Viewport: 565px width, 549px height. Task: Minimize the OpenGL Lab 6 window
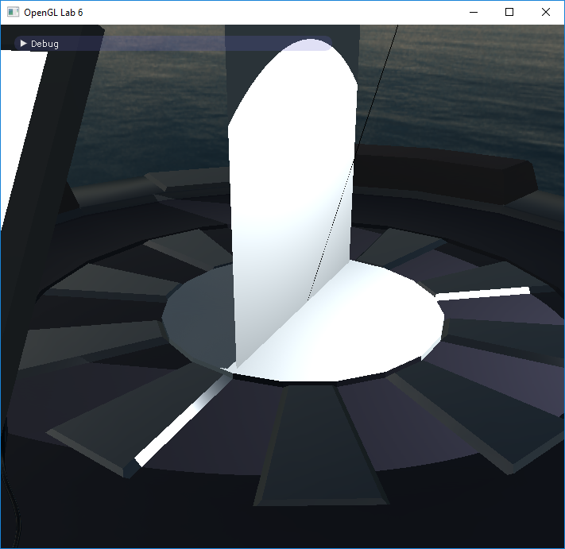[474, 12]
